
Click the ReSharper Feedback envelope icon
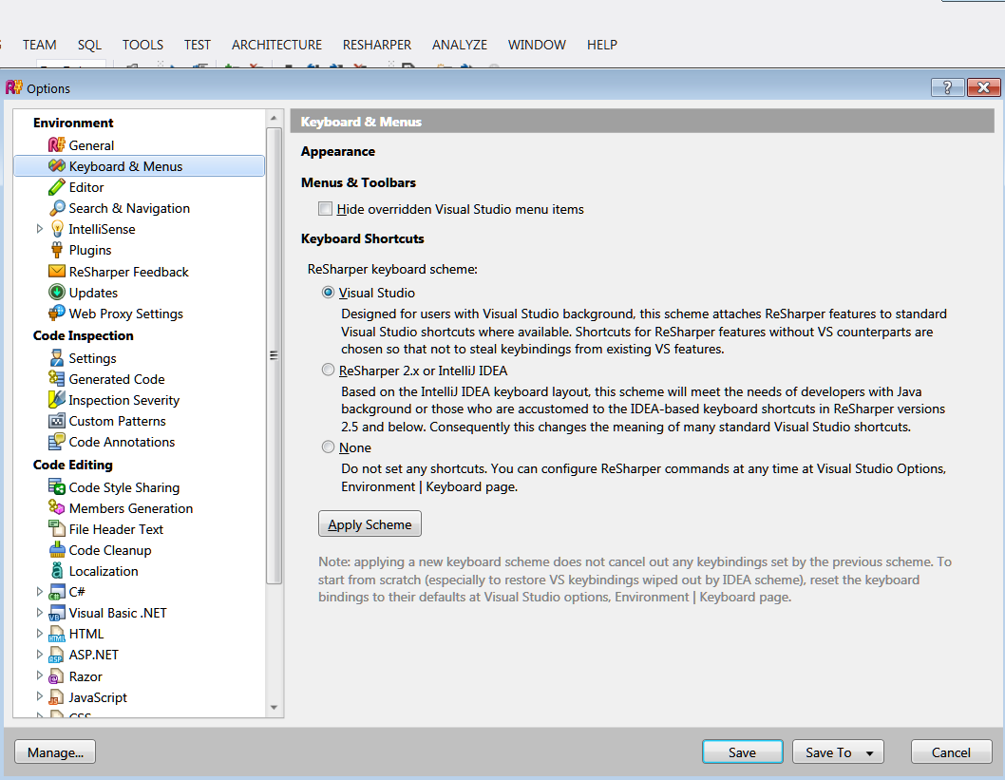(57, 271)
